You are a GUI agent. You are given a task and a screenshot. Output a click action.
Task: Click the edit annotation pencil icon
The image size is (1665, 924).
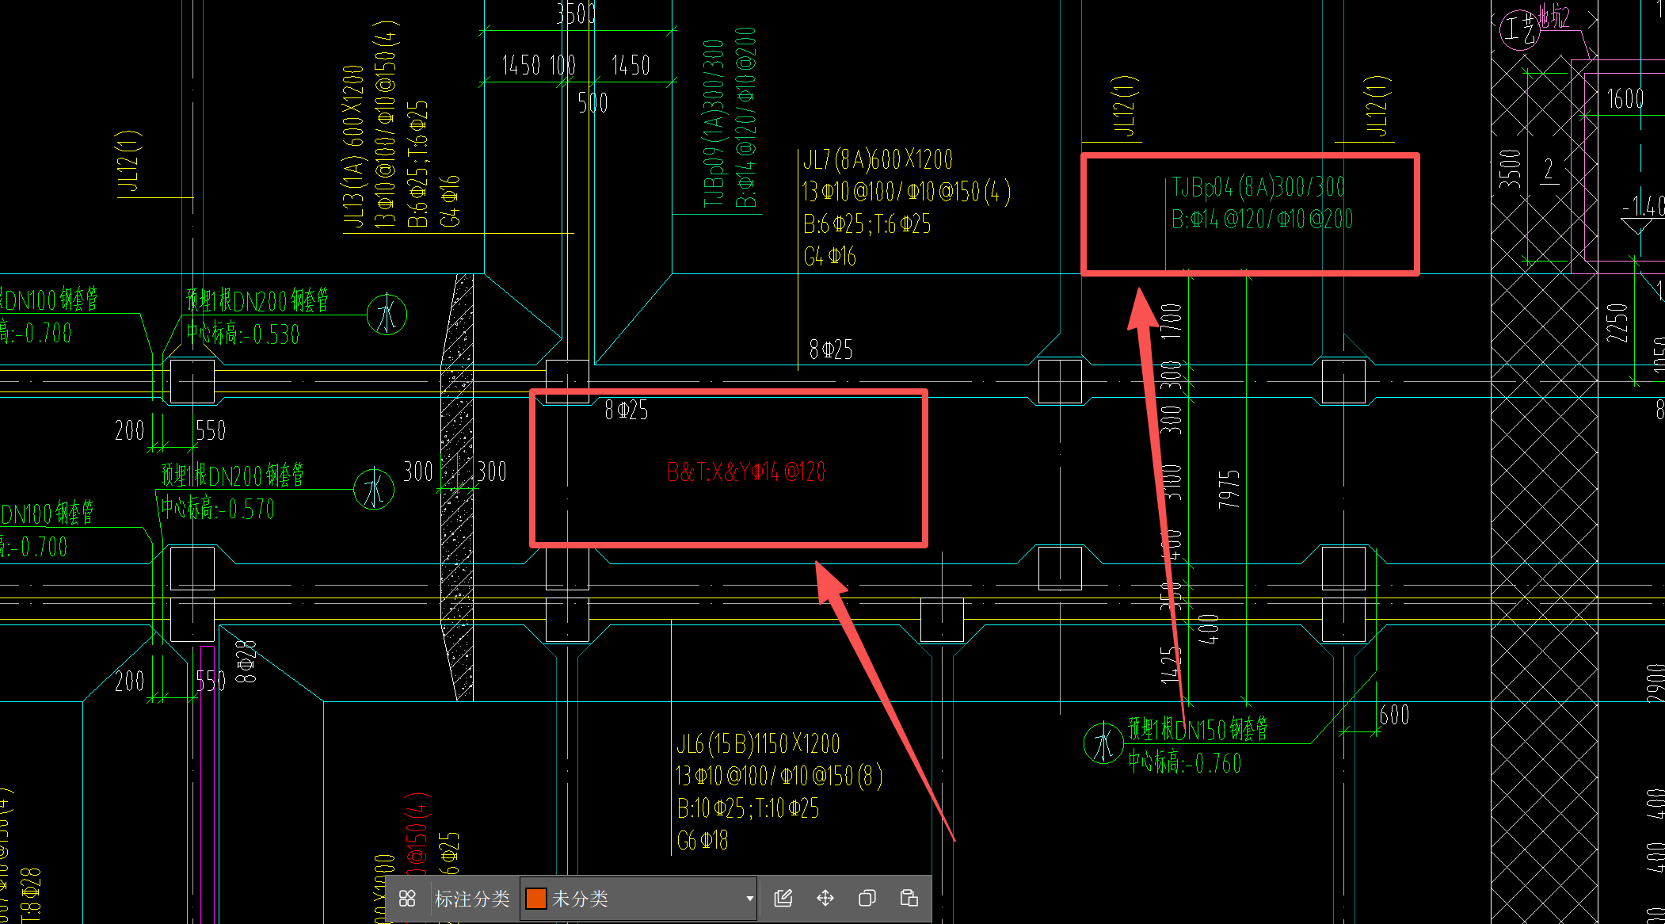point(783,898)
